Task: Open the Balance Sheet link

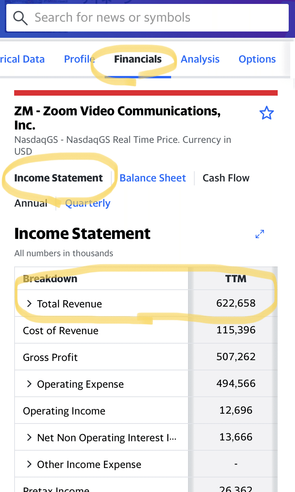Action: click(153, 178)
